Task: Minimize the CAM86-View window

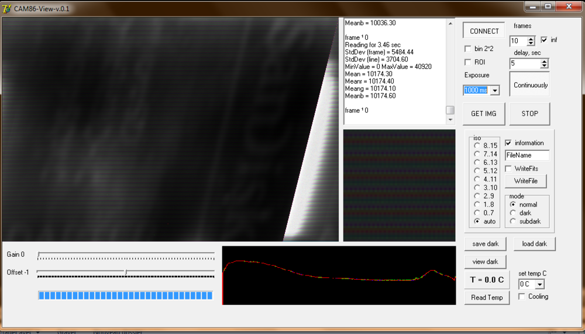Action: click(x=533, y=6)
